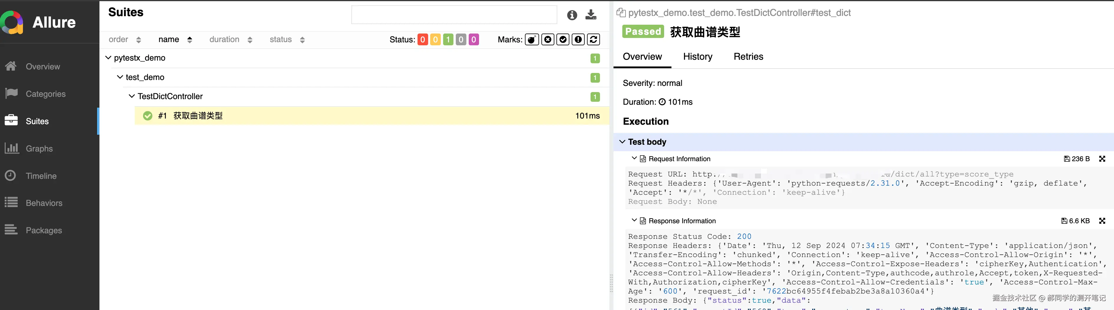This screenshot has width=1114, height=310.
Task: Toggle the purple unknown status filter
Action: (x=474, y=40)
